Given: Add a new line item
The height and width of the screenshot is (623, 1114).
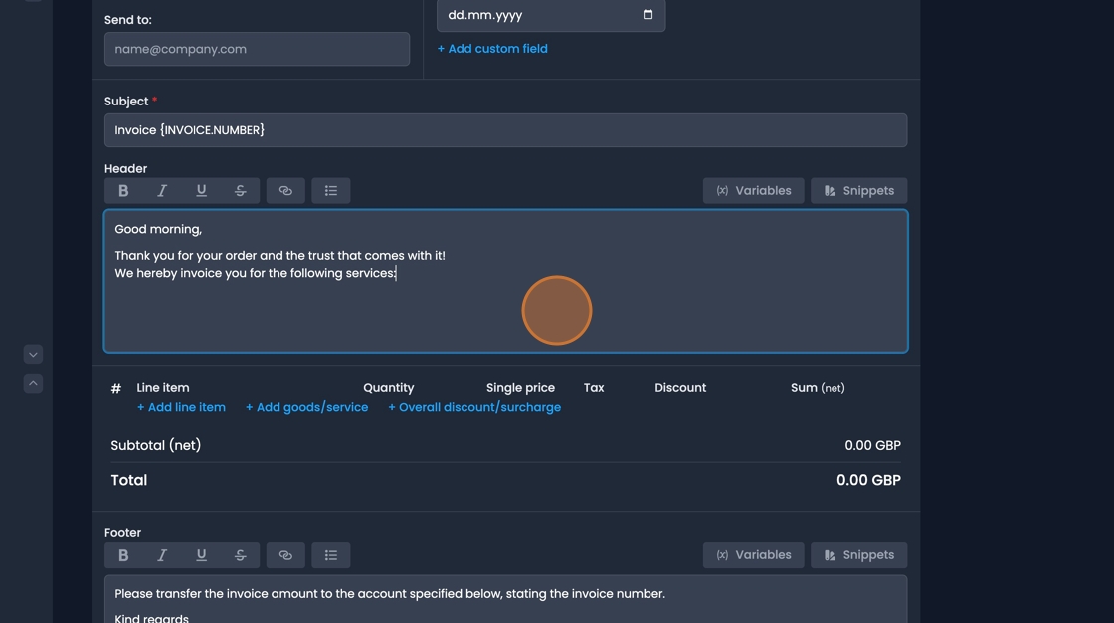Looking at the screenshot, I should (x=181, y=406).
